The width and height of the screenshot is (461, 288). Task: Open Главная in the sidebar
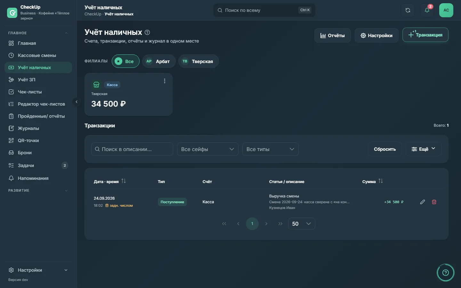(x=38, y=43)
